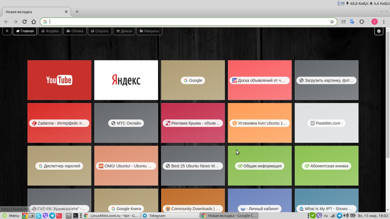Screen dimensions: 390x219
Task: Open Community Downloads tile
Action: [193, 200]
